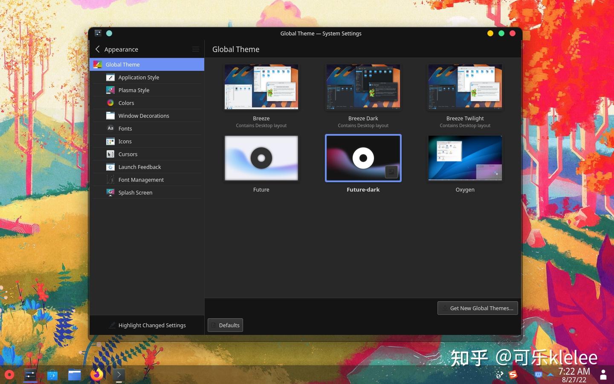Open Discover app store from the taskbar

[52, 375]
